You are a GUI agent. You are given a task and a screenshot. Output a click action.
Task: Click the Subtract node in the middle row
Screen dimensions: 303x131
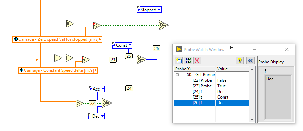click(x=58, y=58)
